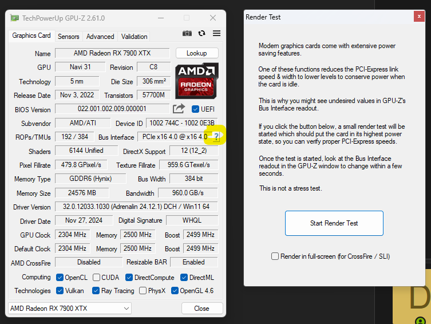431x324 pixels.
Task: Click the BIOS export share icon
Action: click(x=179, y=109)
